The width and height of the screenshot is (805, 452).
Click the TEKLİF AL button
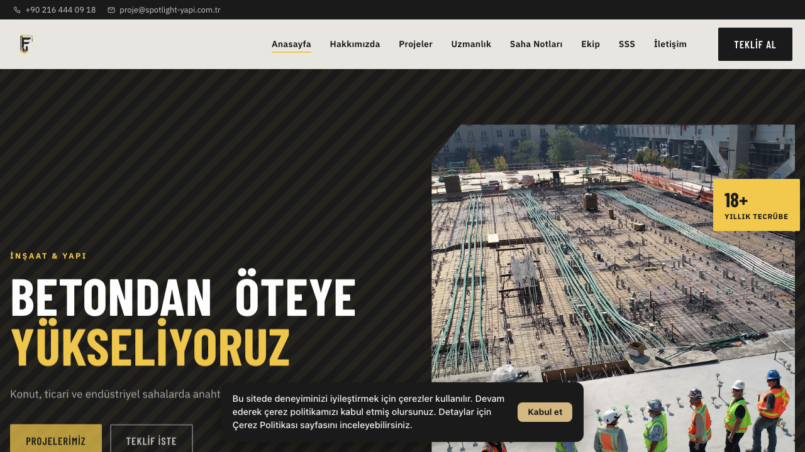755,44
